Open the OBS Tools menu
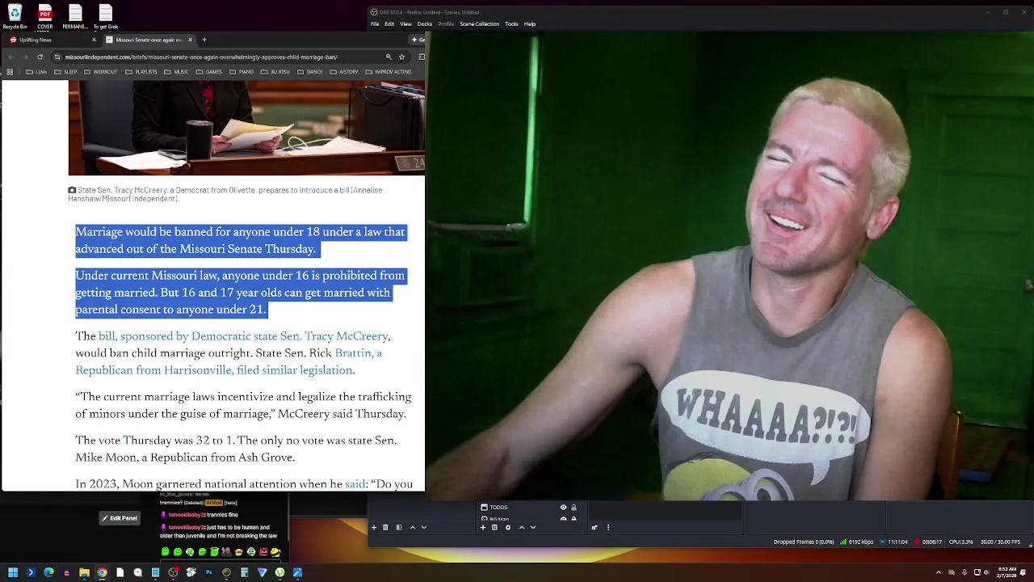Image resolution: width=1034 pixels, height=582 pixels. [x=511, y=24]
